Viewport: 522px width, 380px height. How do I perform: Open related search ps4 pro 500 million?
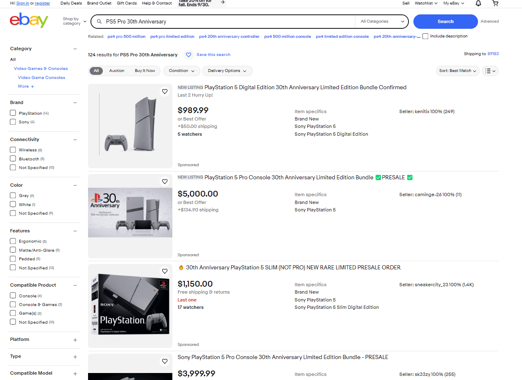point(126,37)
